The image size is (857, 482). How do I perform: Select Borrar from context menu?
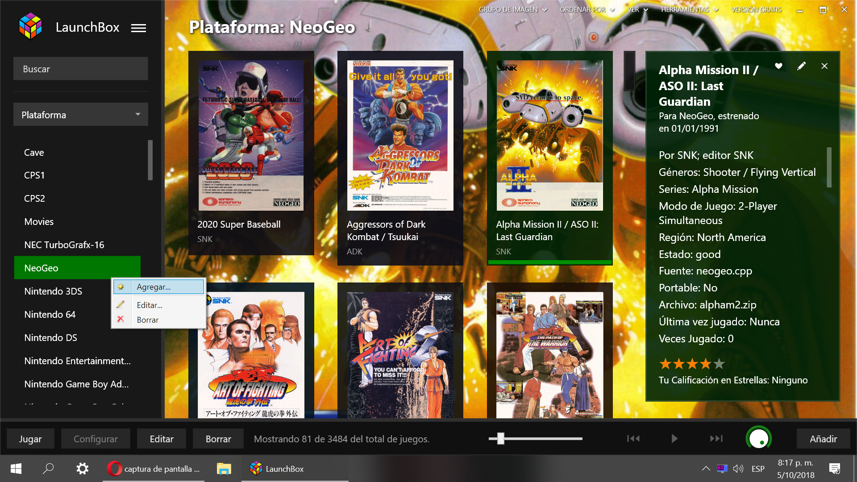click(159, 320)
